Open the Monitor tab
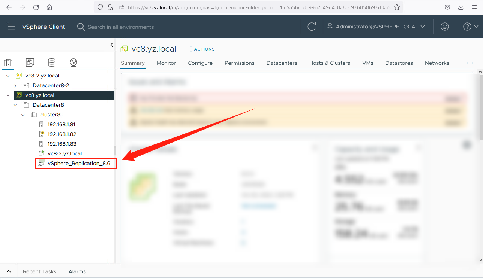Screen dimensions: 483x280 click(x=166, y=63)
